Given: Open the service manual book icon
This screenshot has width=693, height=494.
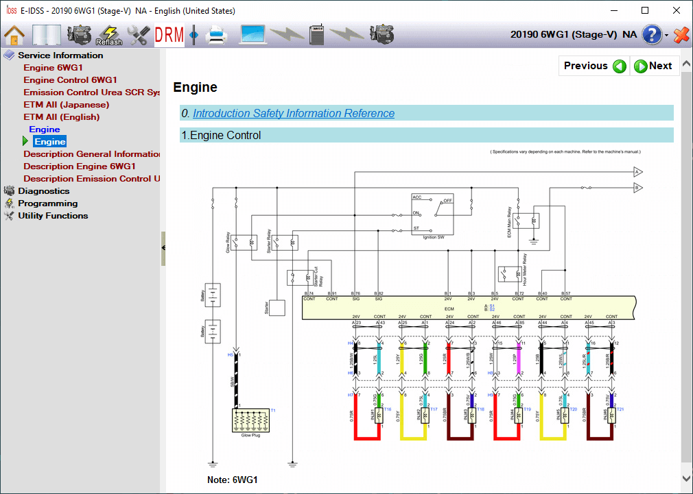Looking at the screenshot, I should click(46, 34).
